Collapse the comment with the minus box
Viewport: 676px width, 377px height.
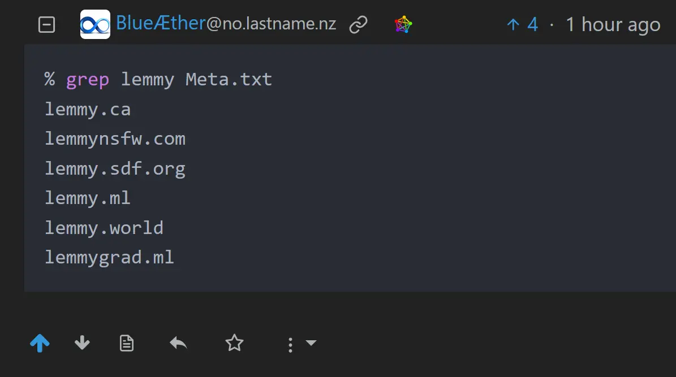[x=46, y=24]
